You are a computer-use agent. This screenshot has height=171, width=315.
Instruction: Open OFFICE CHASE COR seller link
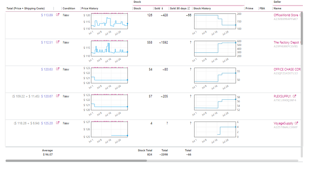(287, 69)
